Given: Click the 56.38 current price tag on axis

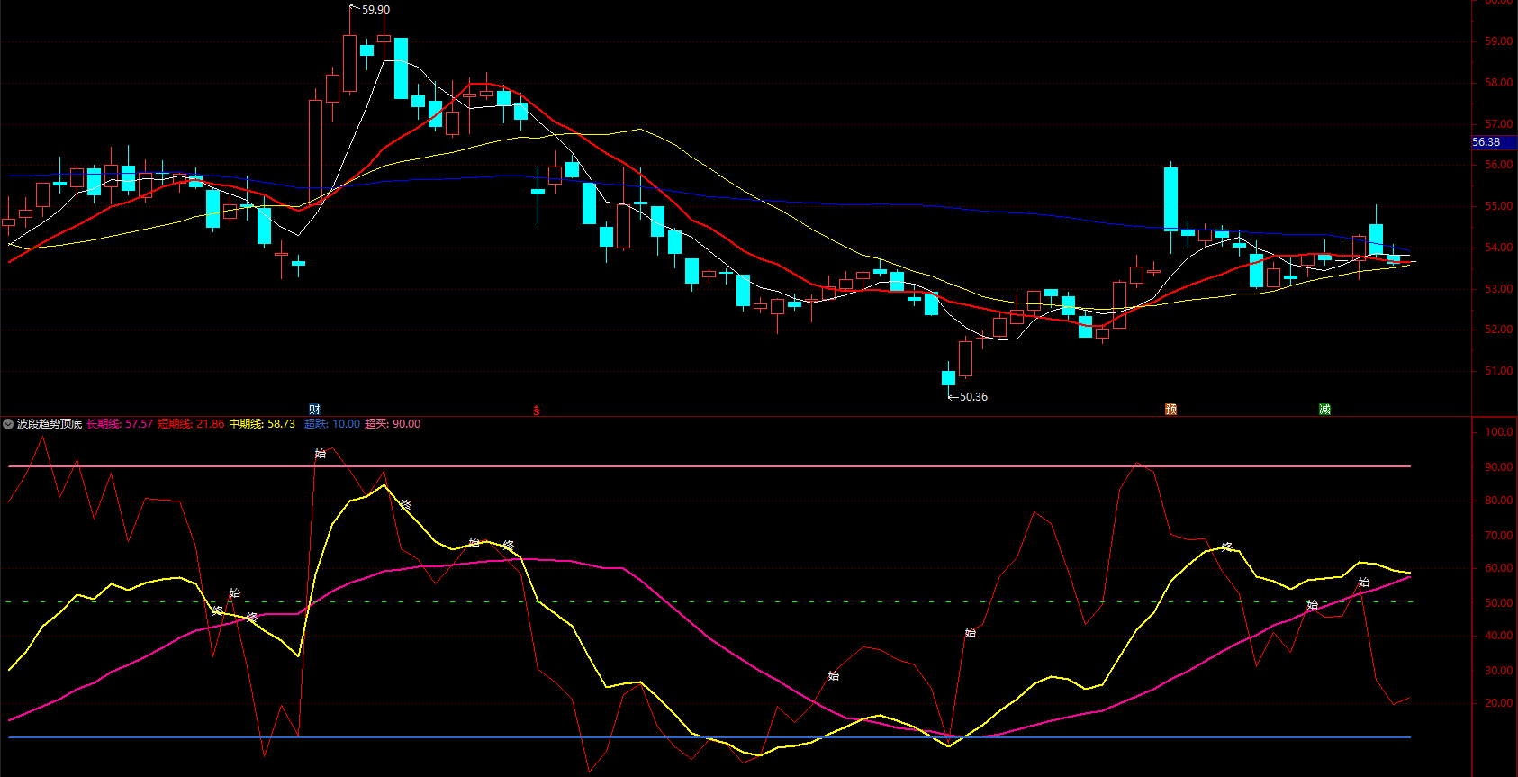Looking at the screenshot, I should 1495,142.
